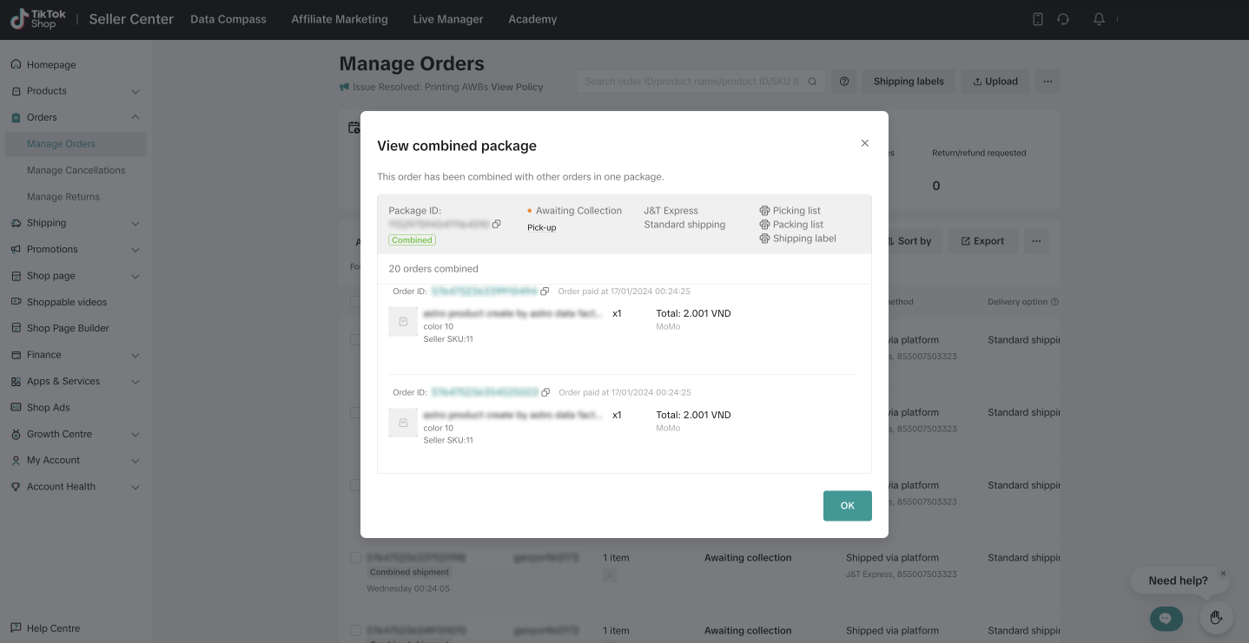Go to Affiliate Marketing
1249x643 pixels.
pyautogui.click(x=340, y=19)
